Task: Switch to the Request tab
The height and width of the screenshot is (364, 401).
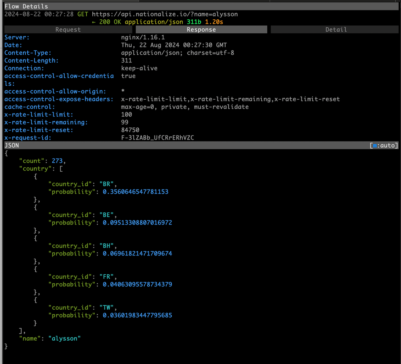Action: coord(68,29)
